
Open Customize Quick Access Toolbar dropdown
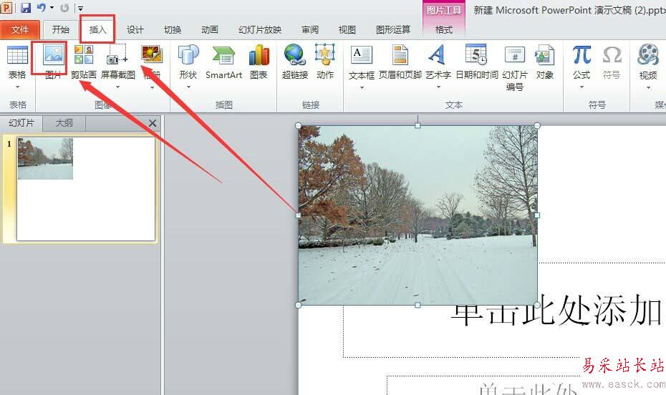click(x=80, y=8)
